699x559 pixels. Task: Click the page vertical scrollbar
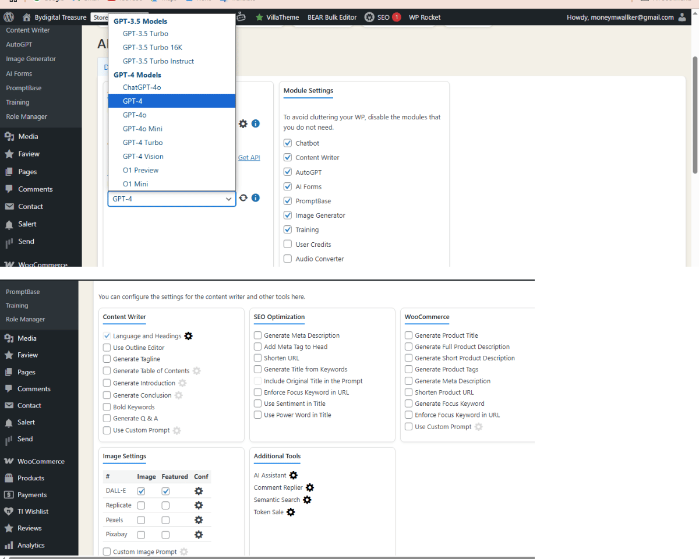[x=695, y=115]
